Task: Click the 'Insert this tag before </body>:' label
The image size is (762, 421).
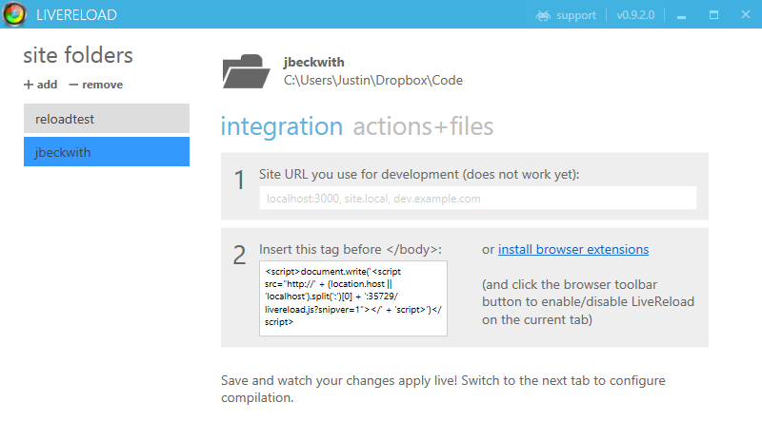Action: click(351, 249)
